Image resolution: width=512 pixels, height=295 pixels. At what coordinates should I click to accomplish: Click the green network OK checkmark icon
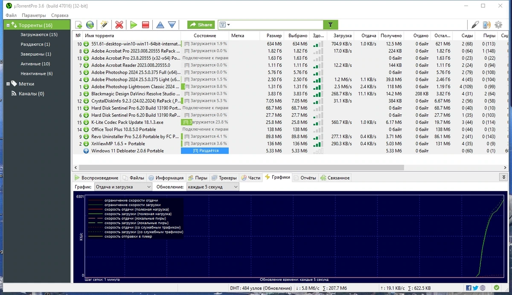click(496, 288)
